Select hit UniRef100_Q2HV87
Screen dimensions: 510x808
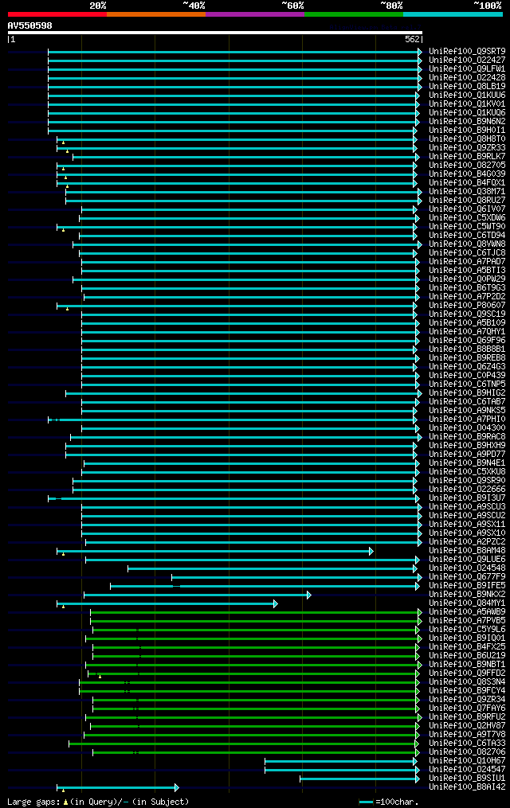(467, 726)
